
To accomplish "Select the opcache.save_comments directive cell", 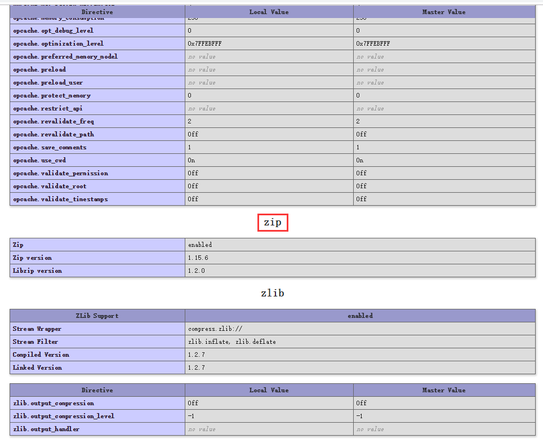I will tap(50, 147).
